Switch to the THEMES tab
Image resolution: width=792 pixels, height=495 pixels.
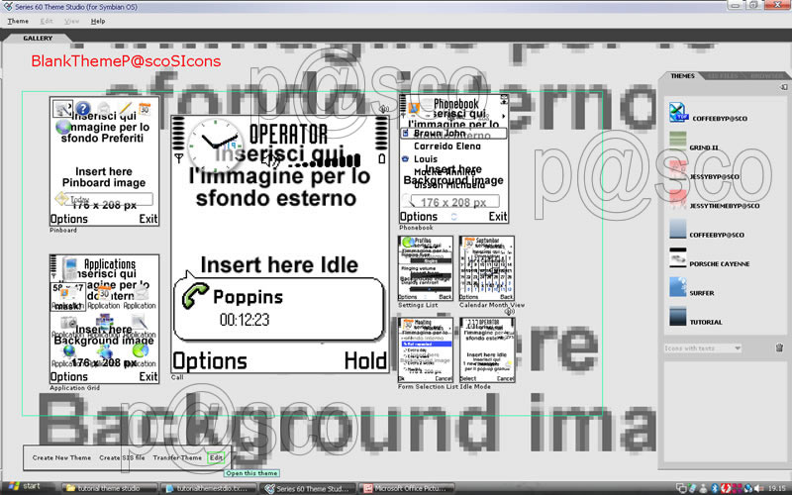(682, 76)
